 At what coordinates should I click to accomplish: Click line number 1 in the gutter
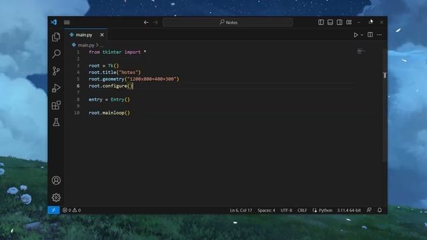click(x=78, y=52)
